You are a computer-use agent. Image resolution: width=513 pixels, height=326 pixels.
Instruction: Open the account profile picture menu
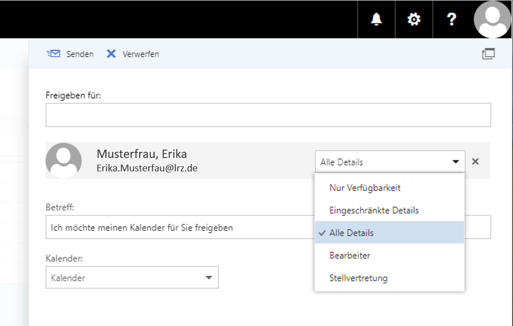point(492,20)
